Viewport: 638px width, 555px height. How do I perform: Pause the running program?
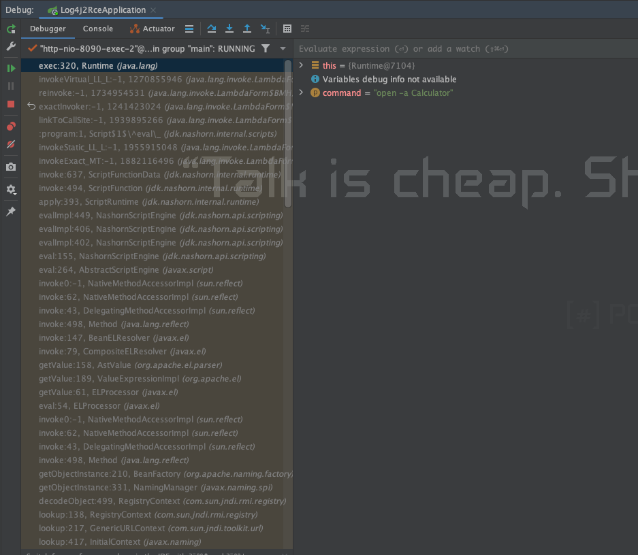[x=11, y=86]
